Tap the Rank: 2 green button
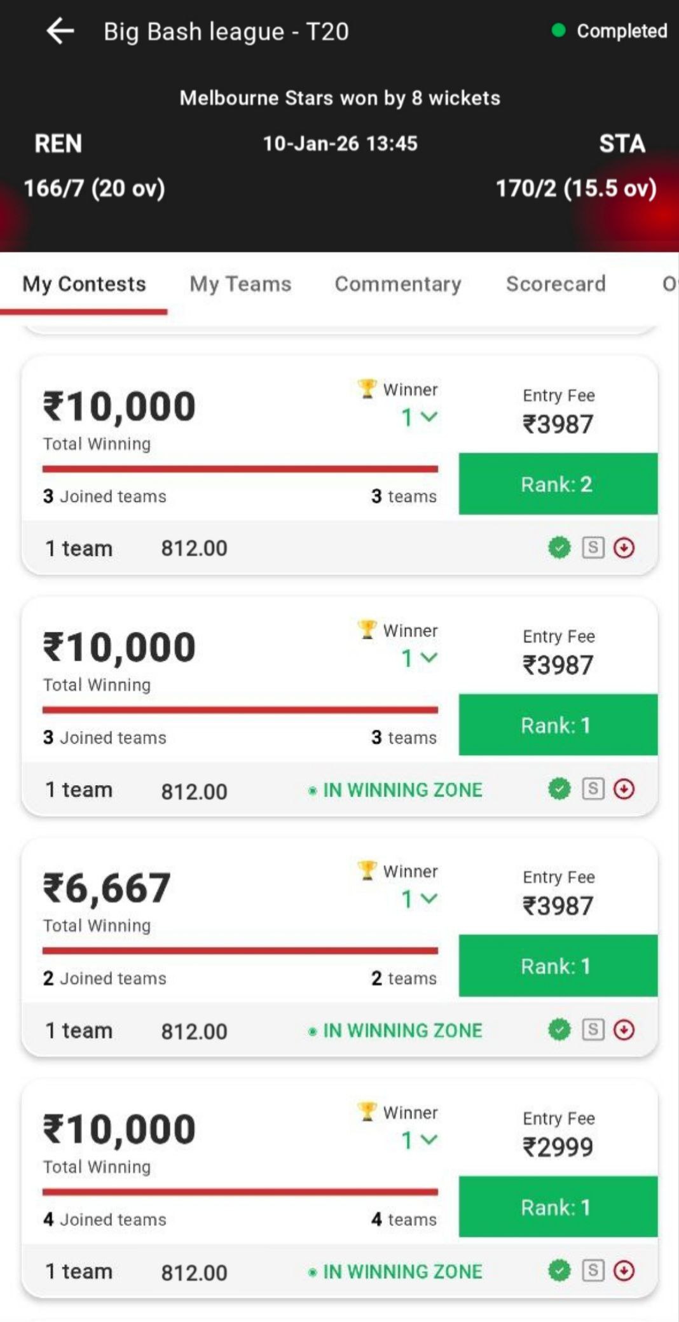The width and height of the screenshot is (679, 1322). click(x=558, y=484)
